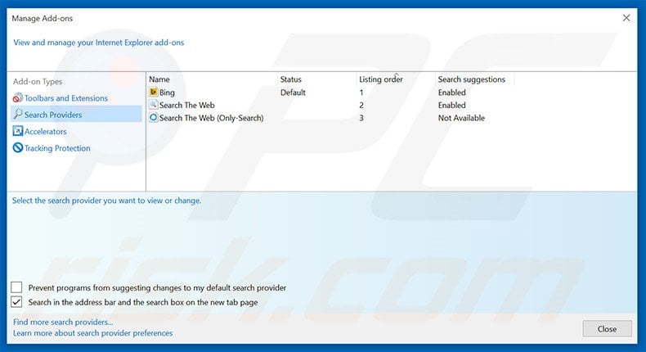Open Tracking Protection add-on type
This screenshot has height=352, width=646.
(x=57, y=148)
